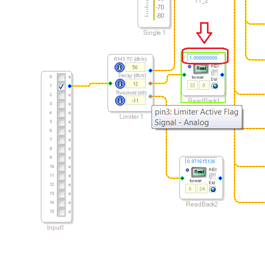Toggle Dbl radio button in ReadBack1
265x255 pixels.
pyautogui.click(x=215, y=86)
